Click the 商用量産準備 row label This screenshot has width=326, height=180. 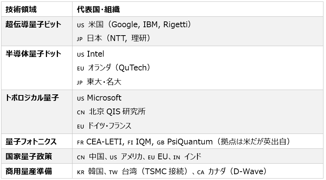(29, 171)
